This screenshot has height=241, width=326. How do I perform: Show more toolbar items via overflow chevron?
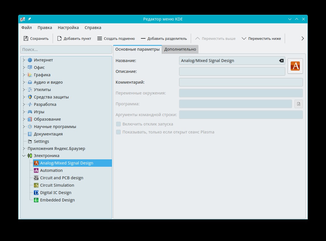[302, 38]
